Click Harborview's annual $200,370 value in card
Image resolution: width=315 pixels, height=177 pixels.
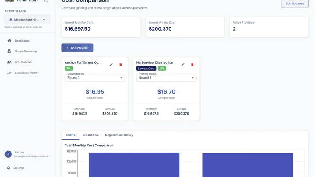pos(182,114)
